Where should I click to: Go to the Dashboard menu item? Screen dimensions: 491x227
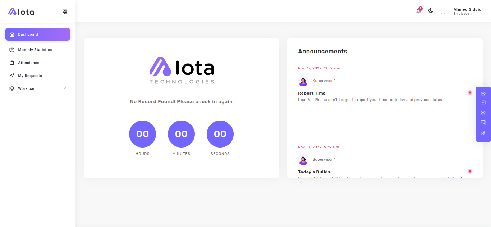[x=38, y=34]
